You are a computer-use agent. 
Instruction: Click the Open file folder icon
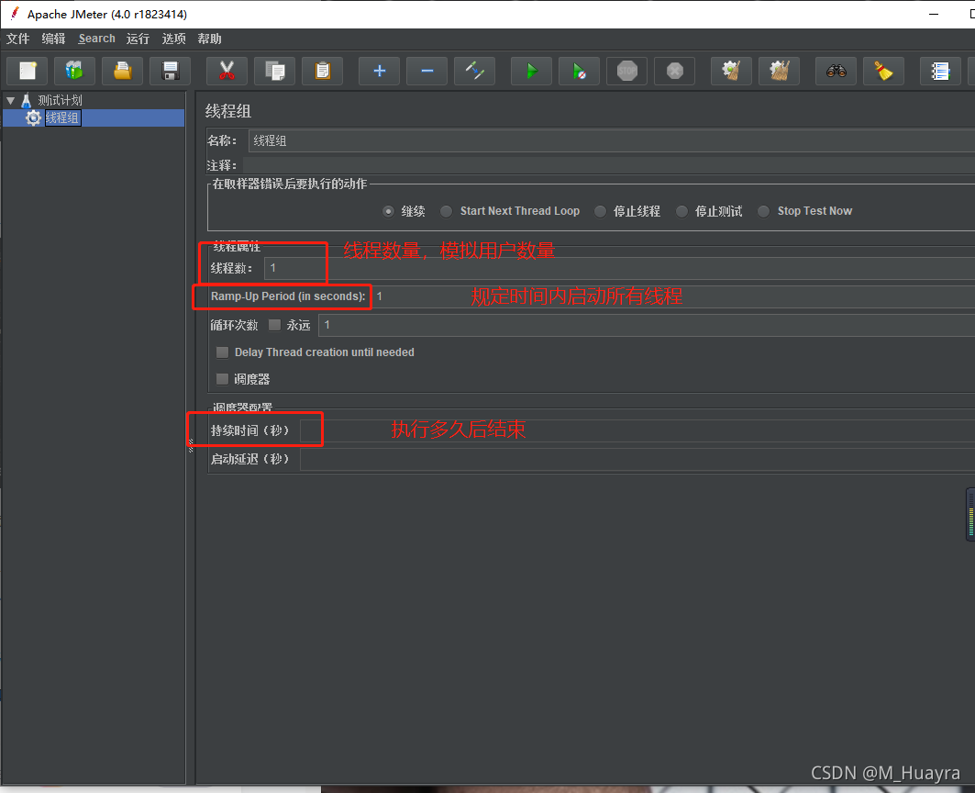pyautogui.click(x=123, y=71)
